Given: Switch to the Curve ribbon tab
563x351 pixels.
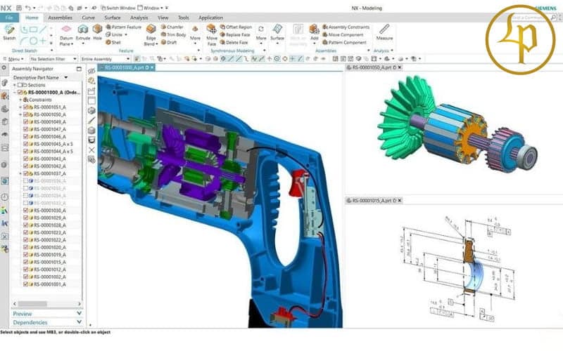Looking at the screenshot, I should tap(88, 18).
